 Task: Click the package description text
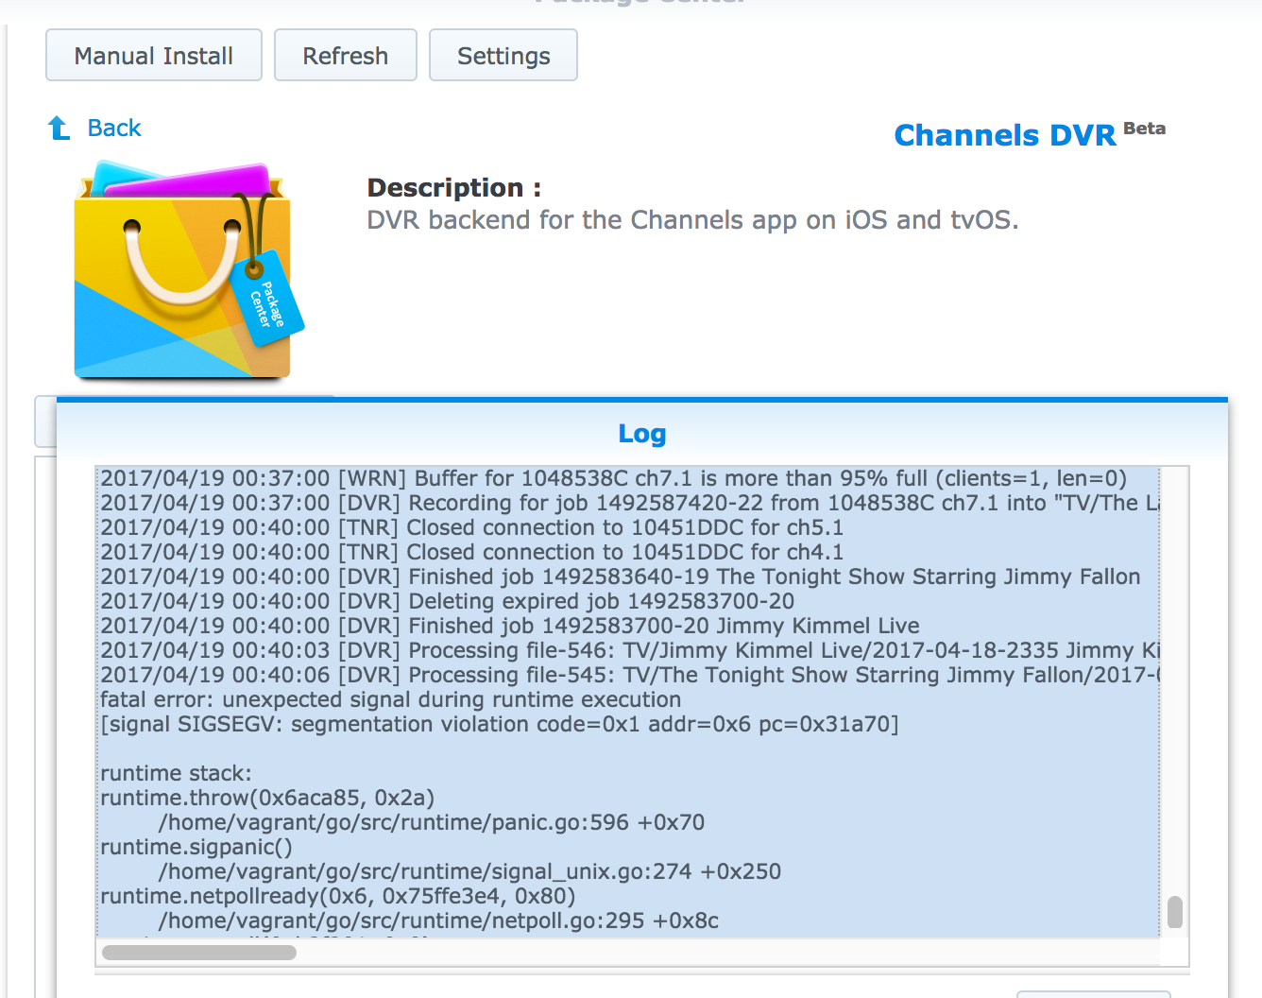tap(692, 220)
